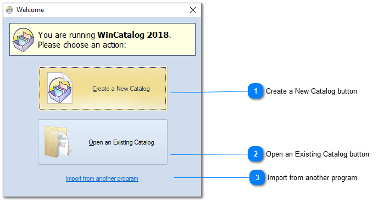Click 'Create a New Catalog button' annotation label
Viewport: 378px width, 202px height.
[x=311, y=91]
